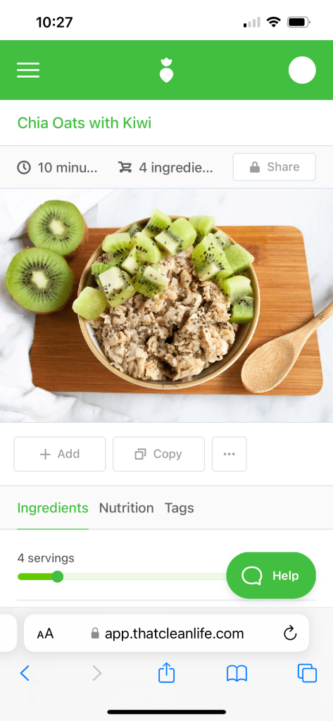Open the white profile avatar circle
333x721 pixels.
(x=302, y=70)
